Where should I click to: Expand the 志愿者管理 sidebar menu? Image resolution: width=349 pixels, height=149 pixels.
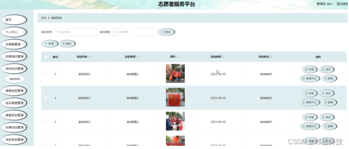[14, 44]
